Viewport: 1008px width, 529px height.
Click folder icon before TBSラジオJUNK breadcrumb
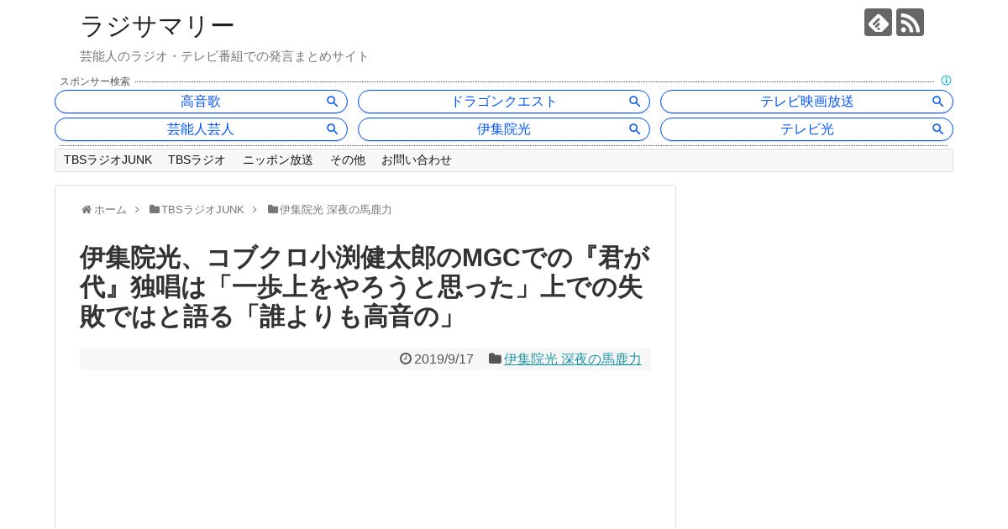coord(155,210)
